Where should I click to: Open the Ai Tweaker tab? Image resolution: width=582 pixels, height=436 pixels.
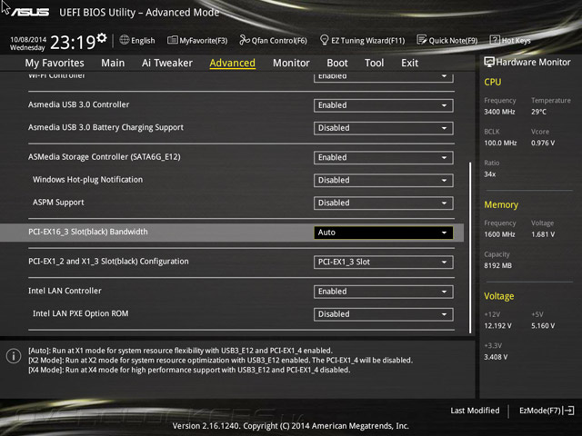pos(167,63)
